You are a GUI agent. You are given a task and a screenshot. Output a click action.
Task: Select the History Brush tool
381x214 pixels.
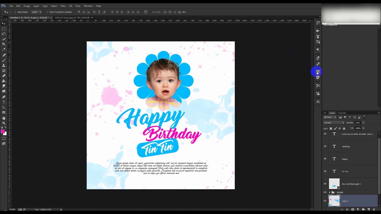[x=4, y=70]
